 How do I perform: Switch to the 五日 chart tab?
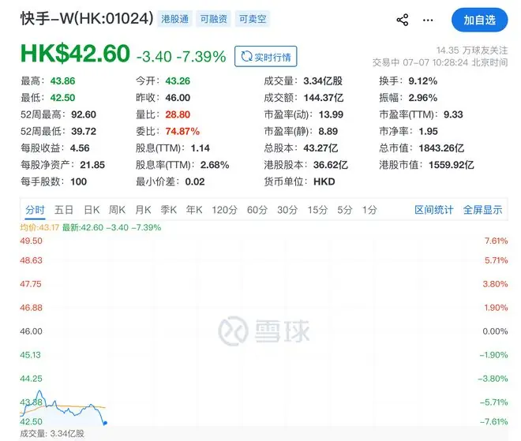(64, 210)
